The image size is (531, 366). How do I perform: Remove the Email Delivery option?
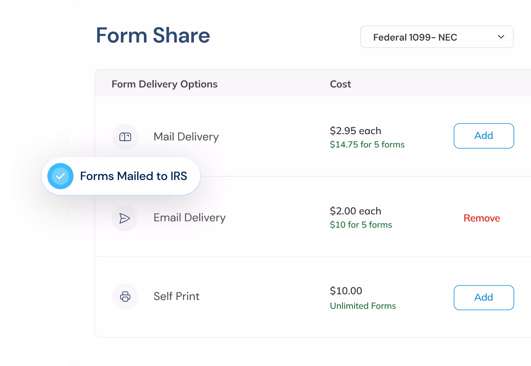[482, 218]
